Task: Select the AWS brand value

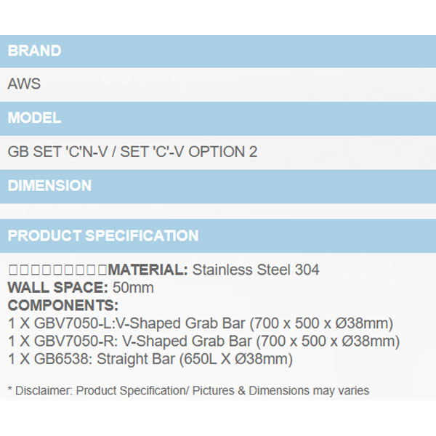Action: [24, 84]
